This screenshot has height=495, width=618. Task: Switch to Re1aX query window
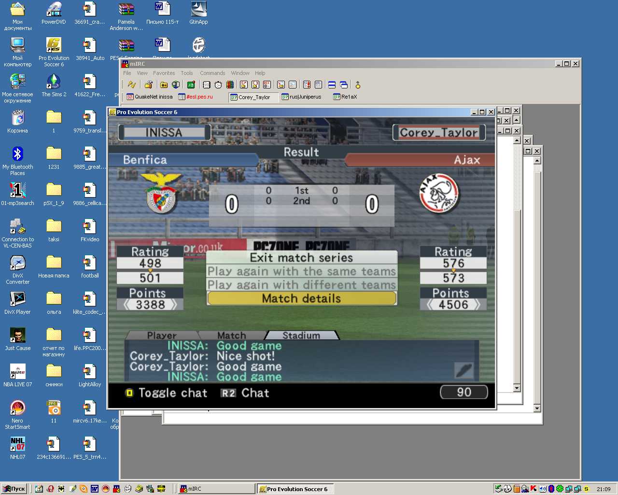click(345, 97)
